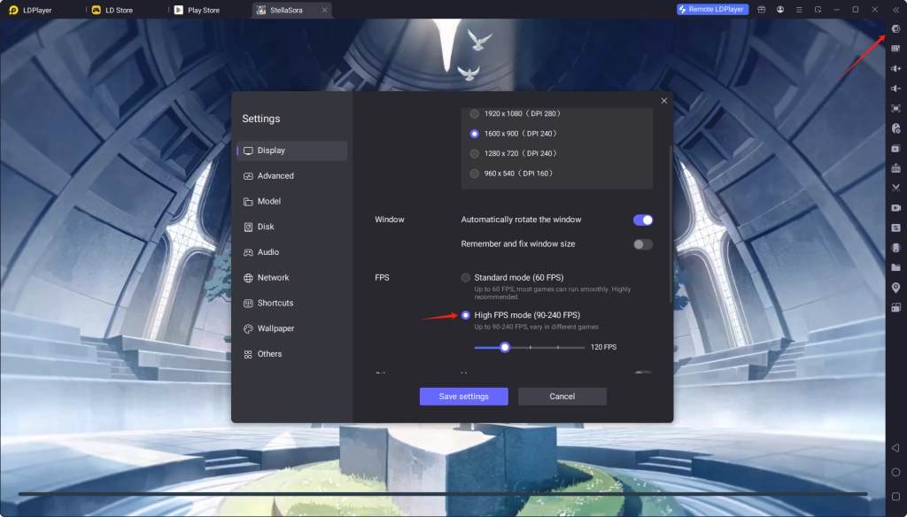The width and height of the screenshot is (907, 517).
Task: Increase emulator volume via sidebar icon
Action: [895, 70]
